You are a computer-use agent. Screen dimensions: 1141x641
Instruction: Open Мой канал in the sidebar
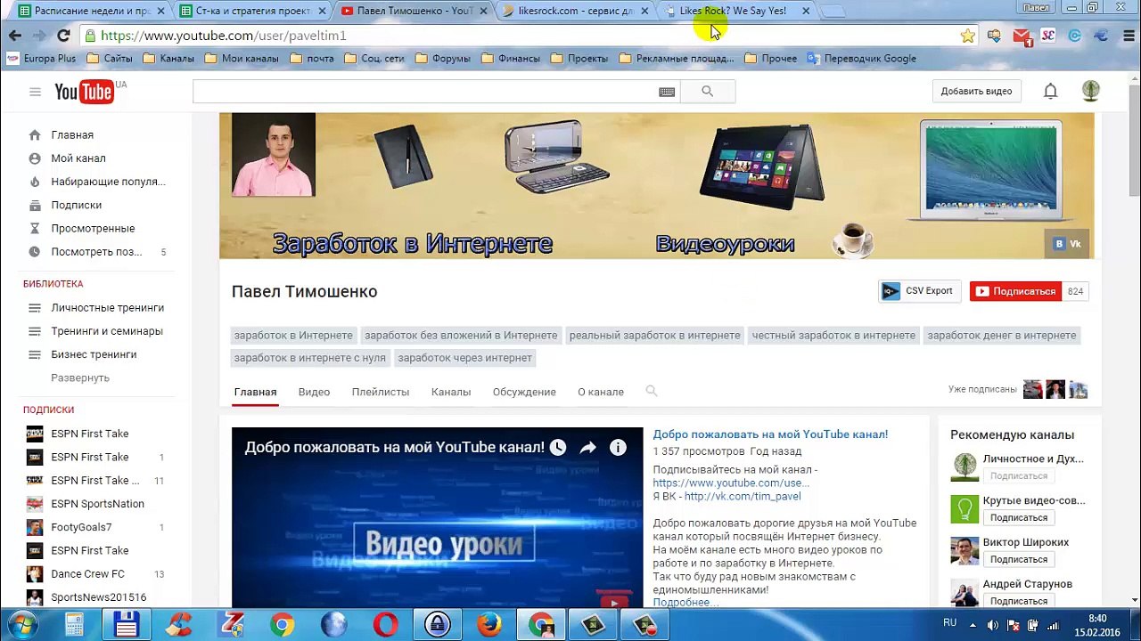pyautogui.click(x=78, y=158)
